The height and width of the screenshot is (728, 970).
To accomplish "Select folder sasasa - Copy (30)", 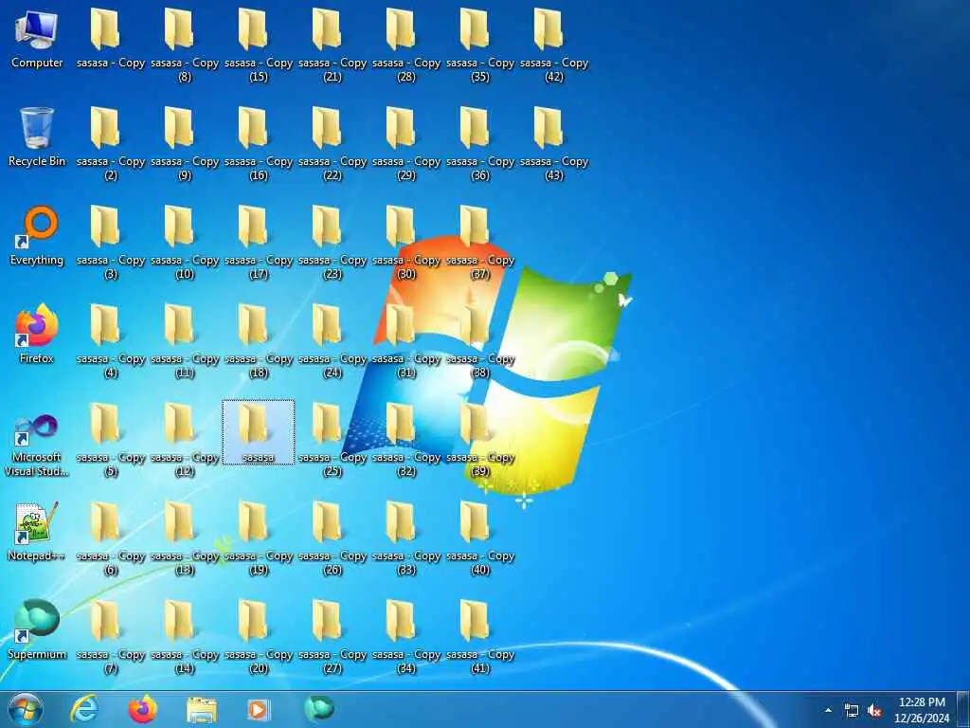I will (x=405, y=242).
